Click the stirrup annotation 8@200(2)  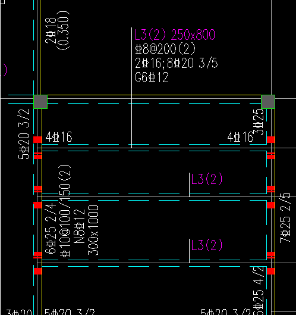pyautogui.click(x=165, y=49)
